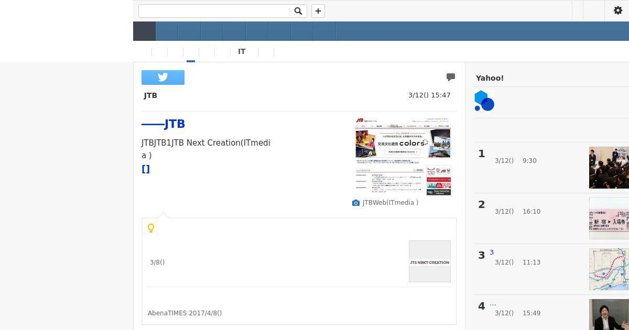Open comments via speech bubble icon
This screenshot has width=629, height=330.
pos(451,78)
